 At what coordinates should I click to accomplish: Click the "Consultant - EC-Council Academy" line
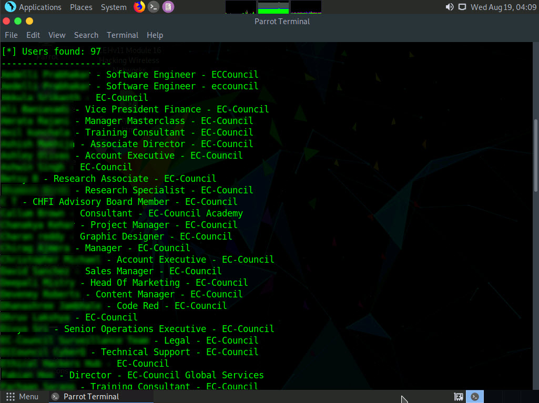[x=122, y=213]
